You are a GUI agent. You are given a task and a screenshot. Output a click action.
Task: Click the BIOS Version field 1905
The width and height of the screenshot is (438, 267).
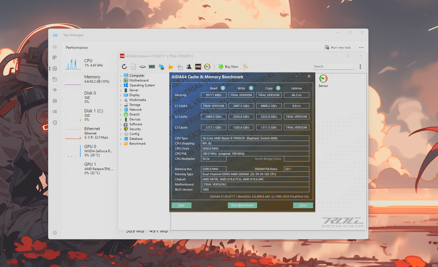[255, 189]
